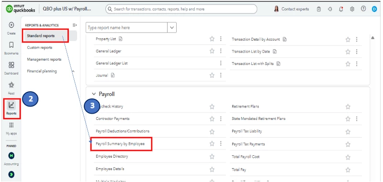
Task: Collapse Financial planning chevron in side panel
Action: (73, 71)
